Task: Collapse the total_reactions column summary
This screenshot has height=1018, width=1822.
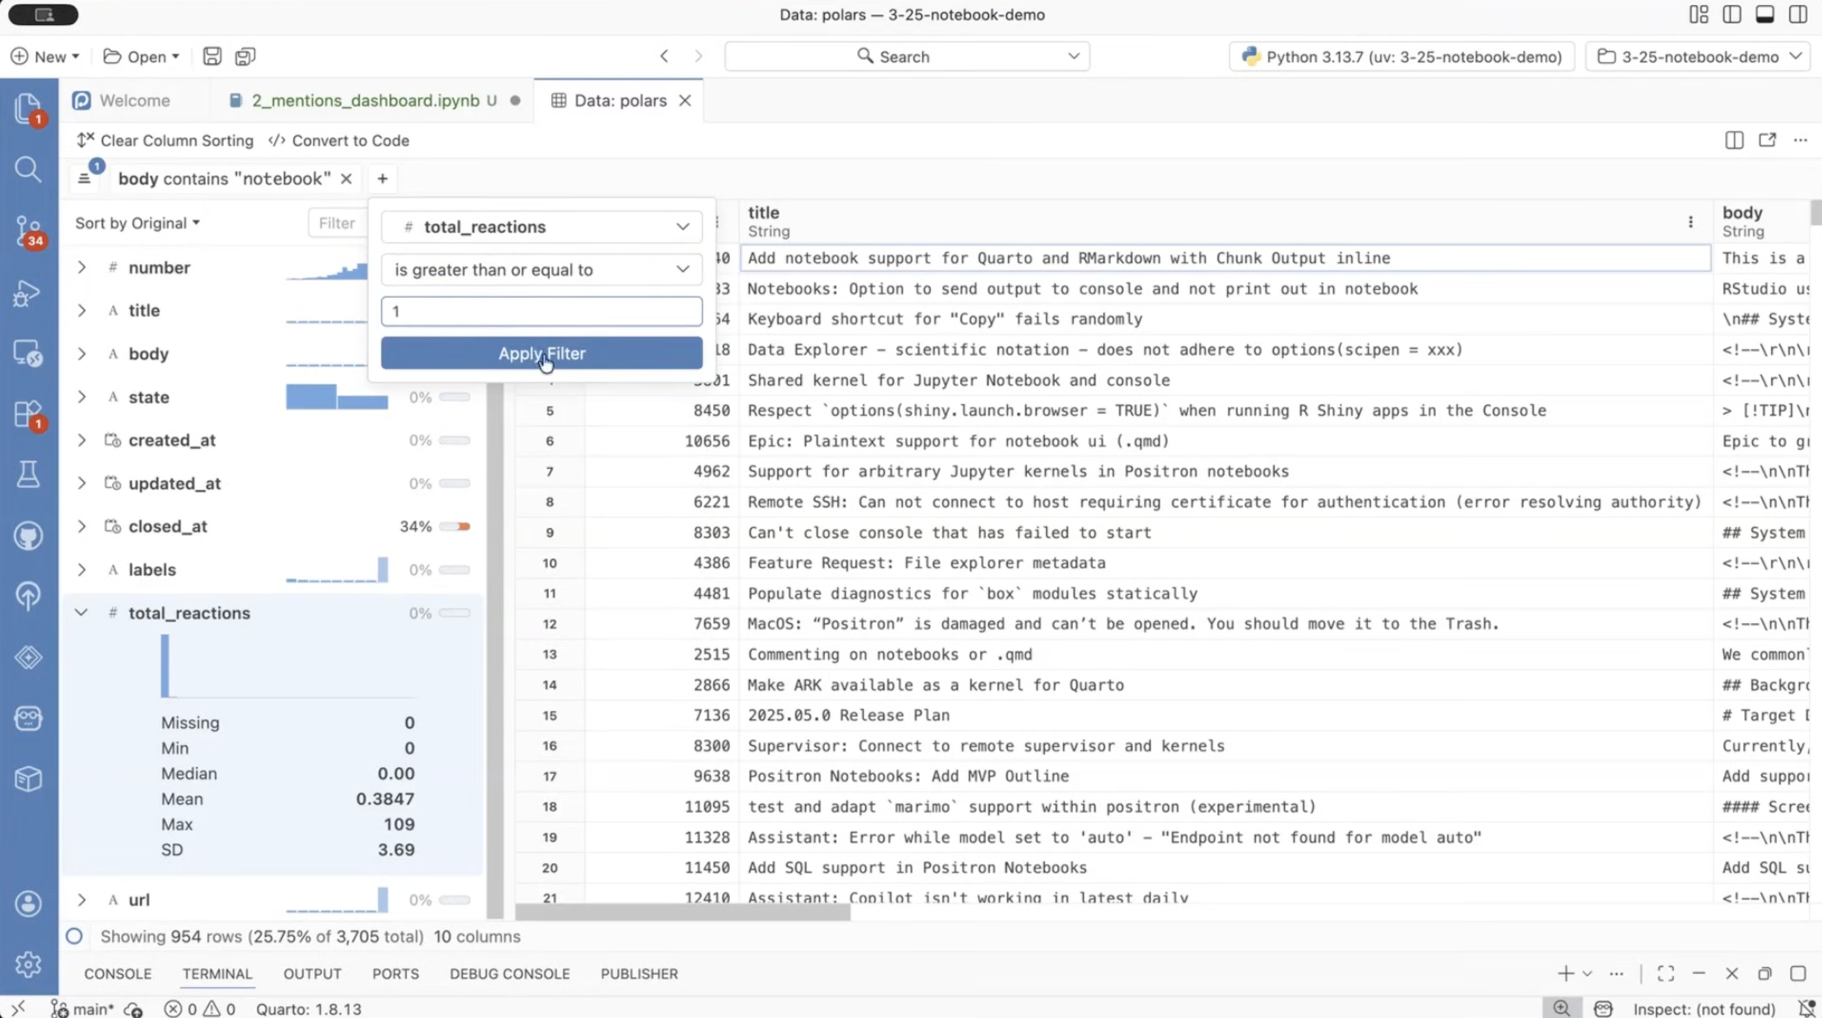Action: tap(82, 613)
